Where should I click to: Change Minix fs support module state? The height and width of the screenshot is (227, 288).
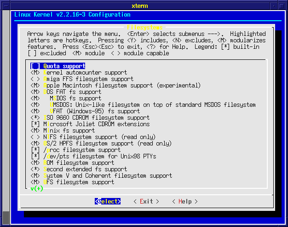coord(35,131)
